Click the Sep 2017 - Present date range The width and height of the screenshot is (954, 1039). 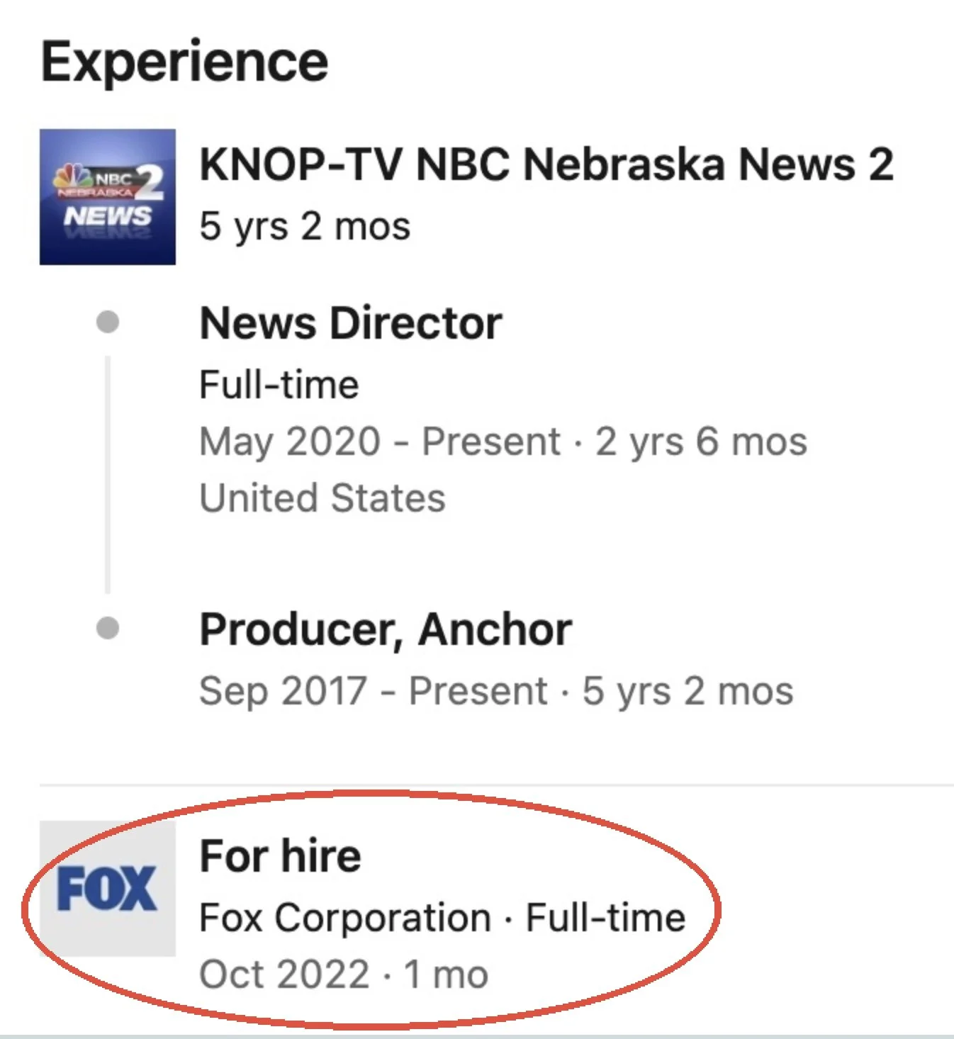(x=374, y=691)
